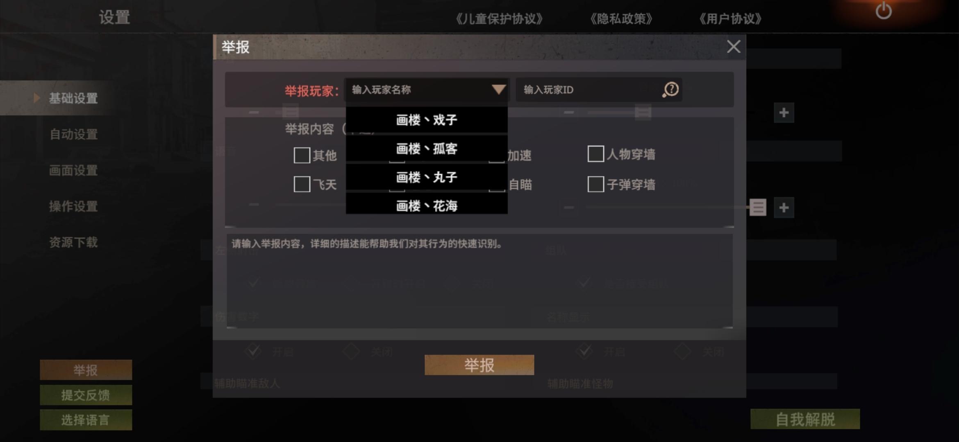The width and height of the screenshot is (959, 442).
Task: Click the upper plus stepper icon
Action: pyautogui.click(x=784, y=113)
